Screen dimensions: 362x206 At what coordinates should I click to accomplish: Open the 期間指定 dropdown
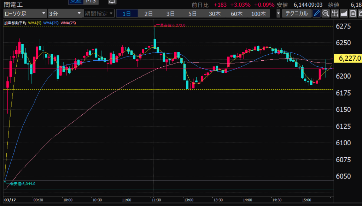[99, 14]
